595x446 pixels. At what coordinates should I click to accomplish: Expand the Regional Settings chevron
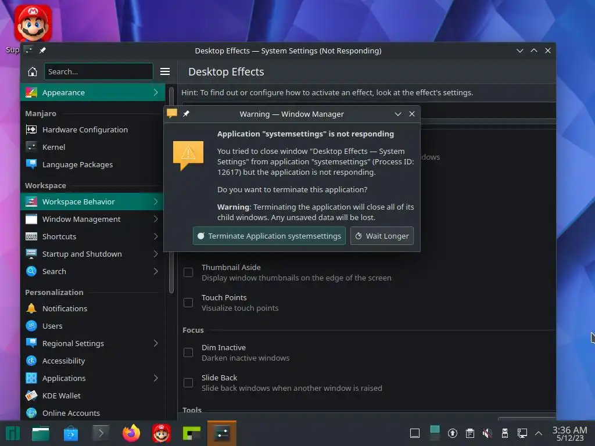[156, 343]
